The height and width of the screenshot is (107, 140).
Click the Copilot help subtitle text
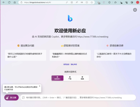click(70, 37)
